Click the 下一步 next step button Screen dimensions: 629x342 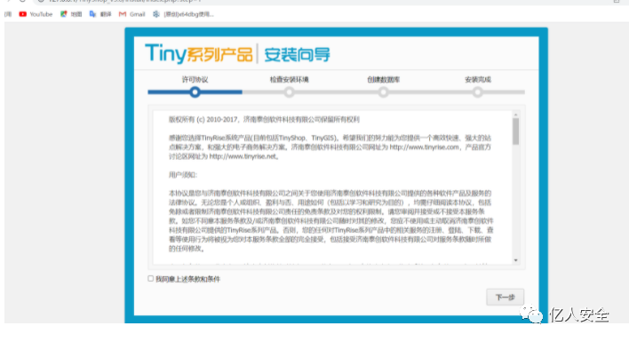pos(505,297)
